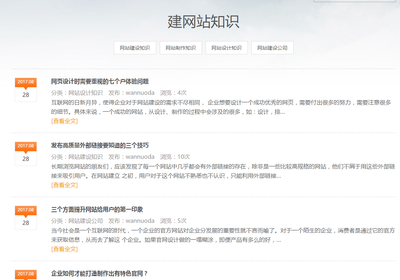The width and height of the screenshot is (400, 280).
Task: Select the 网站设计知识 tab under the heading
Action: [x=226, y=48]
